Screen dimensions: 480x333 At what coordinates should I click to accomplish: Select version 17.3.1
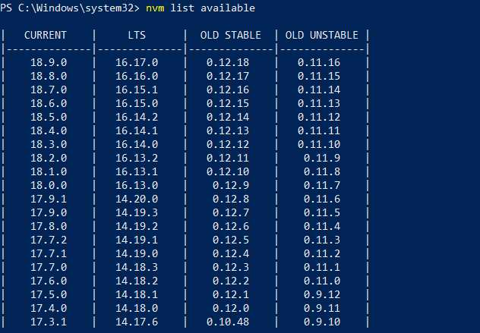tap(49, 322)
